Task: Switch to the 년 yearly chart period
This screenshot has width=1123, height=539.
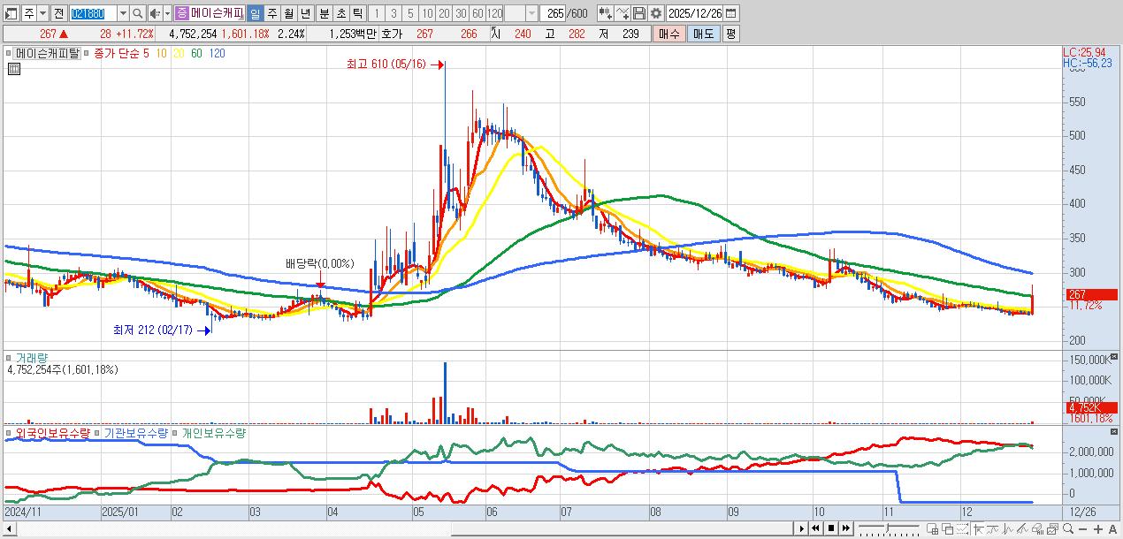Action: 306,13
